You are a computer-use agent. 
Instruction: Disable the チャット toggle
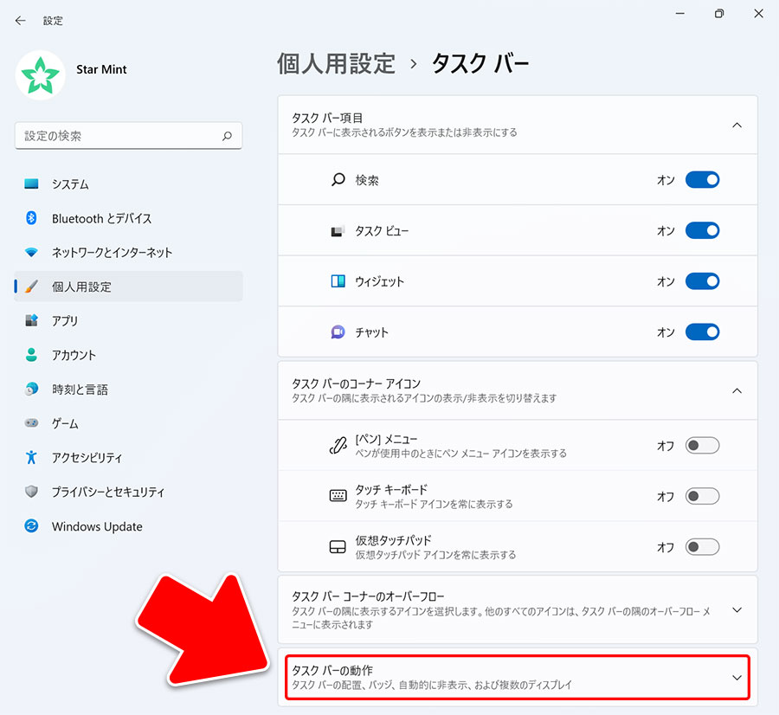click(702, 332)
